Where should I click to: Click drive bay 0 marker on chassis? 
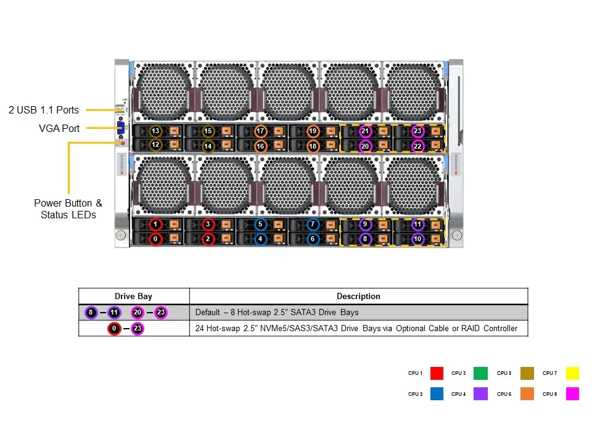click(x=155, y=239)
